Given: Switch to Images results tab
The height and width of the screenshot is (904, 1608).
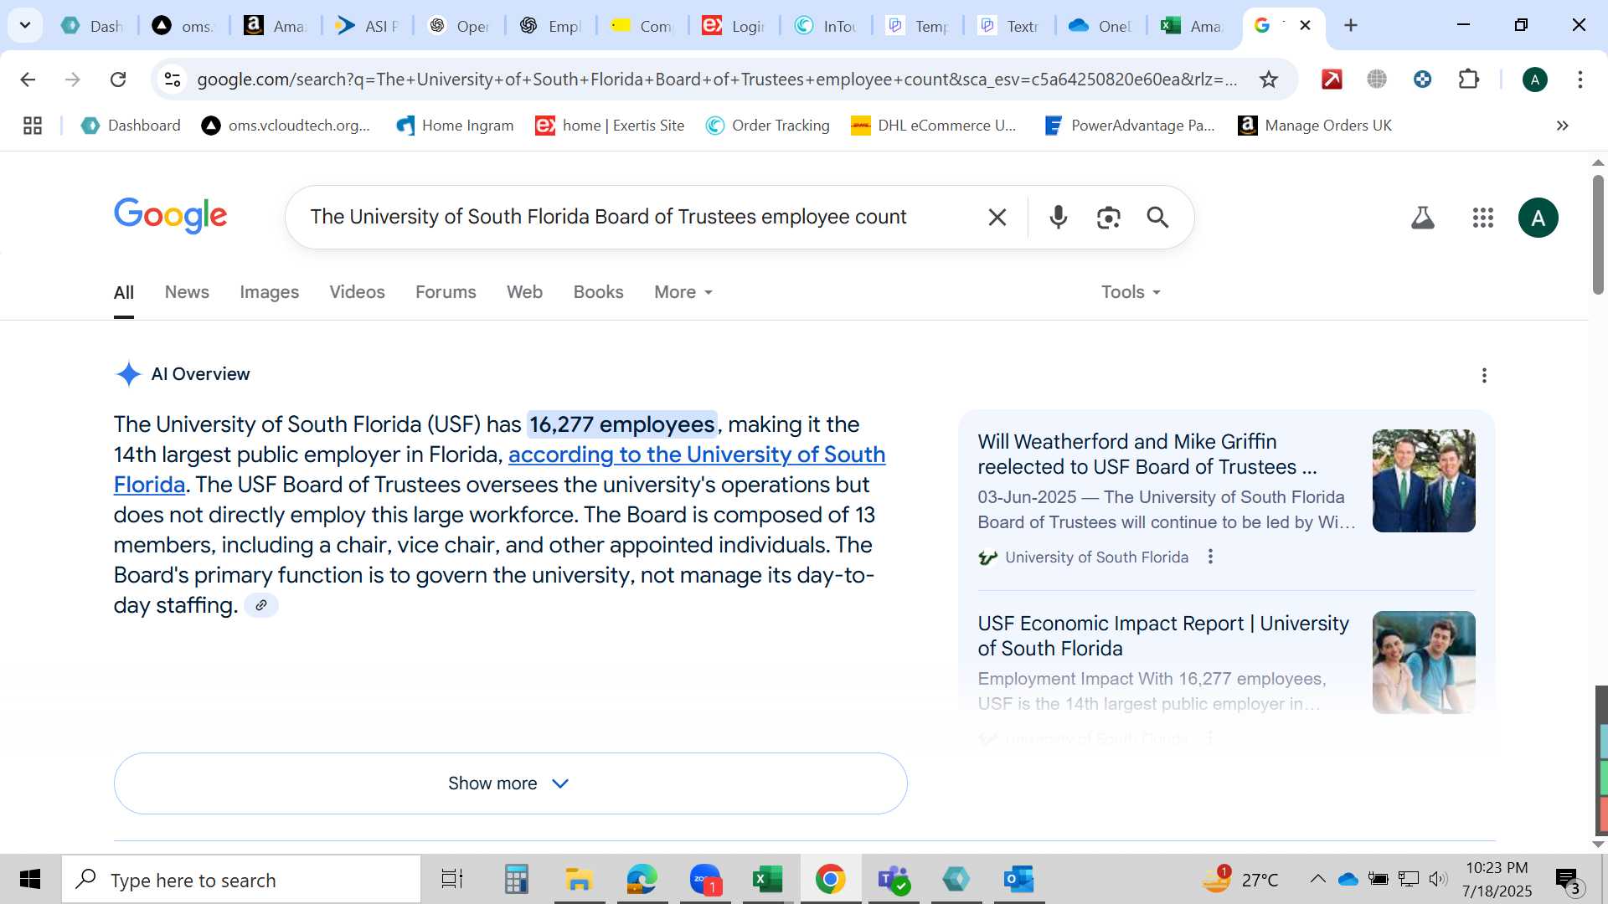Looking at the screenshot, I should 269,292.
